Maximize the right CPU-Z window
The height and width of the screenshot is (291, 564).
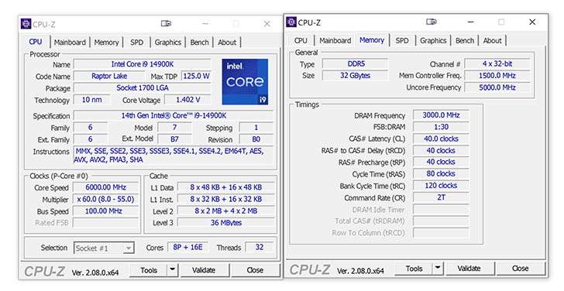pyautogui.click(x=501, y=22)
